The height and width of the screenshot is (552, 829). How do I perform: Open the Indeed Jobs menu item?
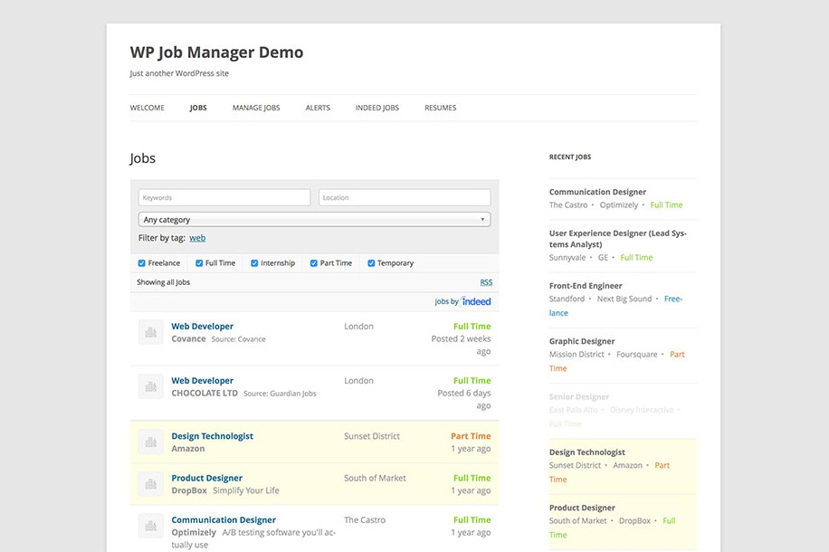pyautogui.click(x=377, y=108)
